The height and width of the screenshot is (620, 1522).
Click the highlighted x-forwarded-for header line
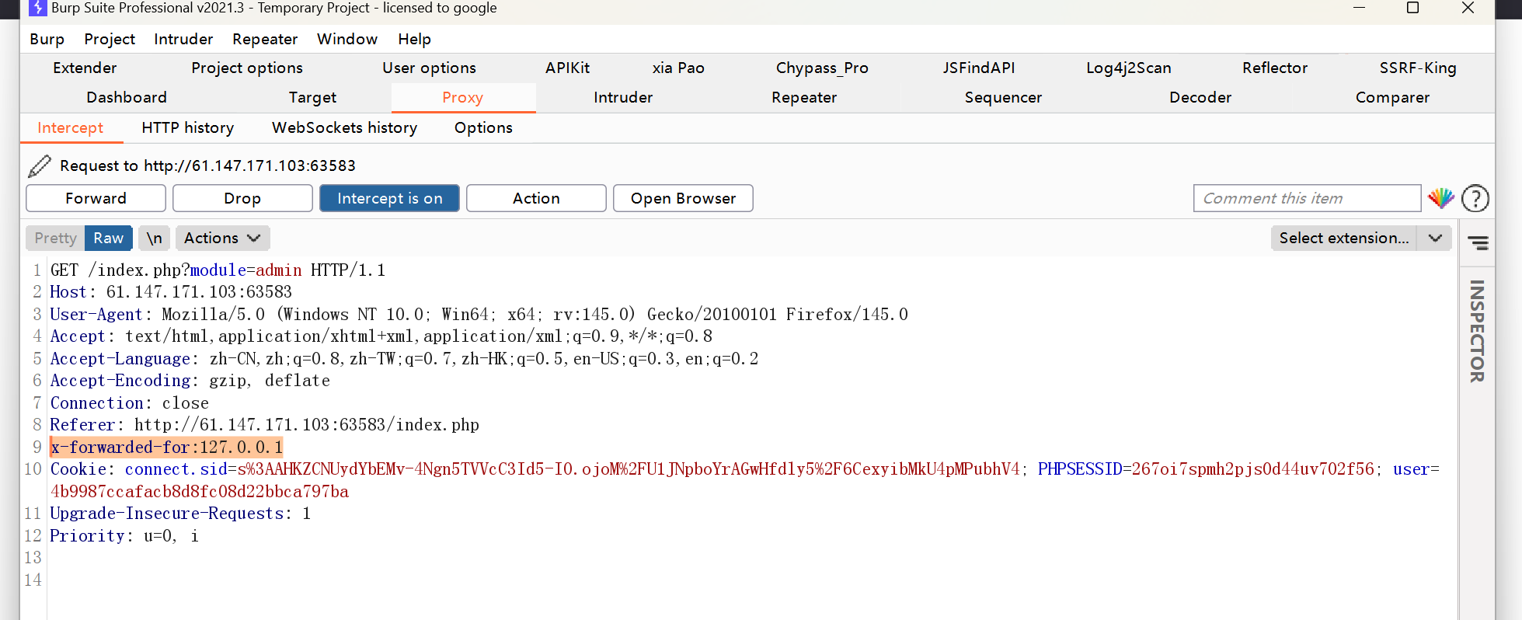tap(166, 447)
